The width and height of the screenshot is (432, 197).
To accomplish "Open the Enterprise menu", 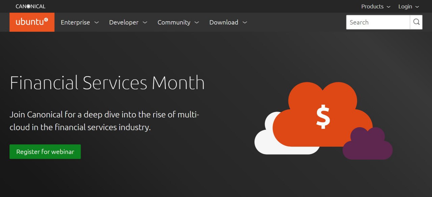I will click(80, 22).
